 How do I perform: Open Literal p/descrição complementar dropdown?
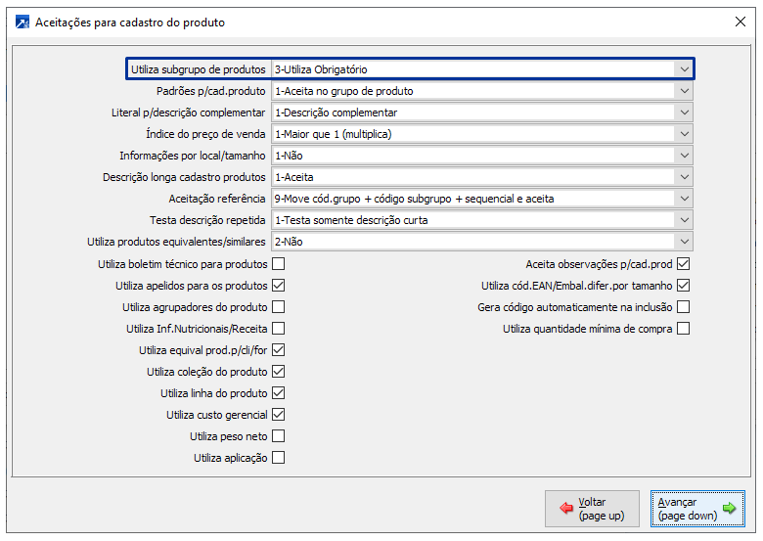click(683, 113)
